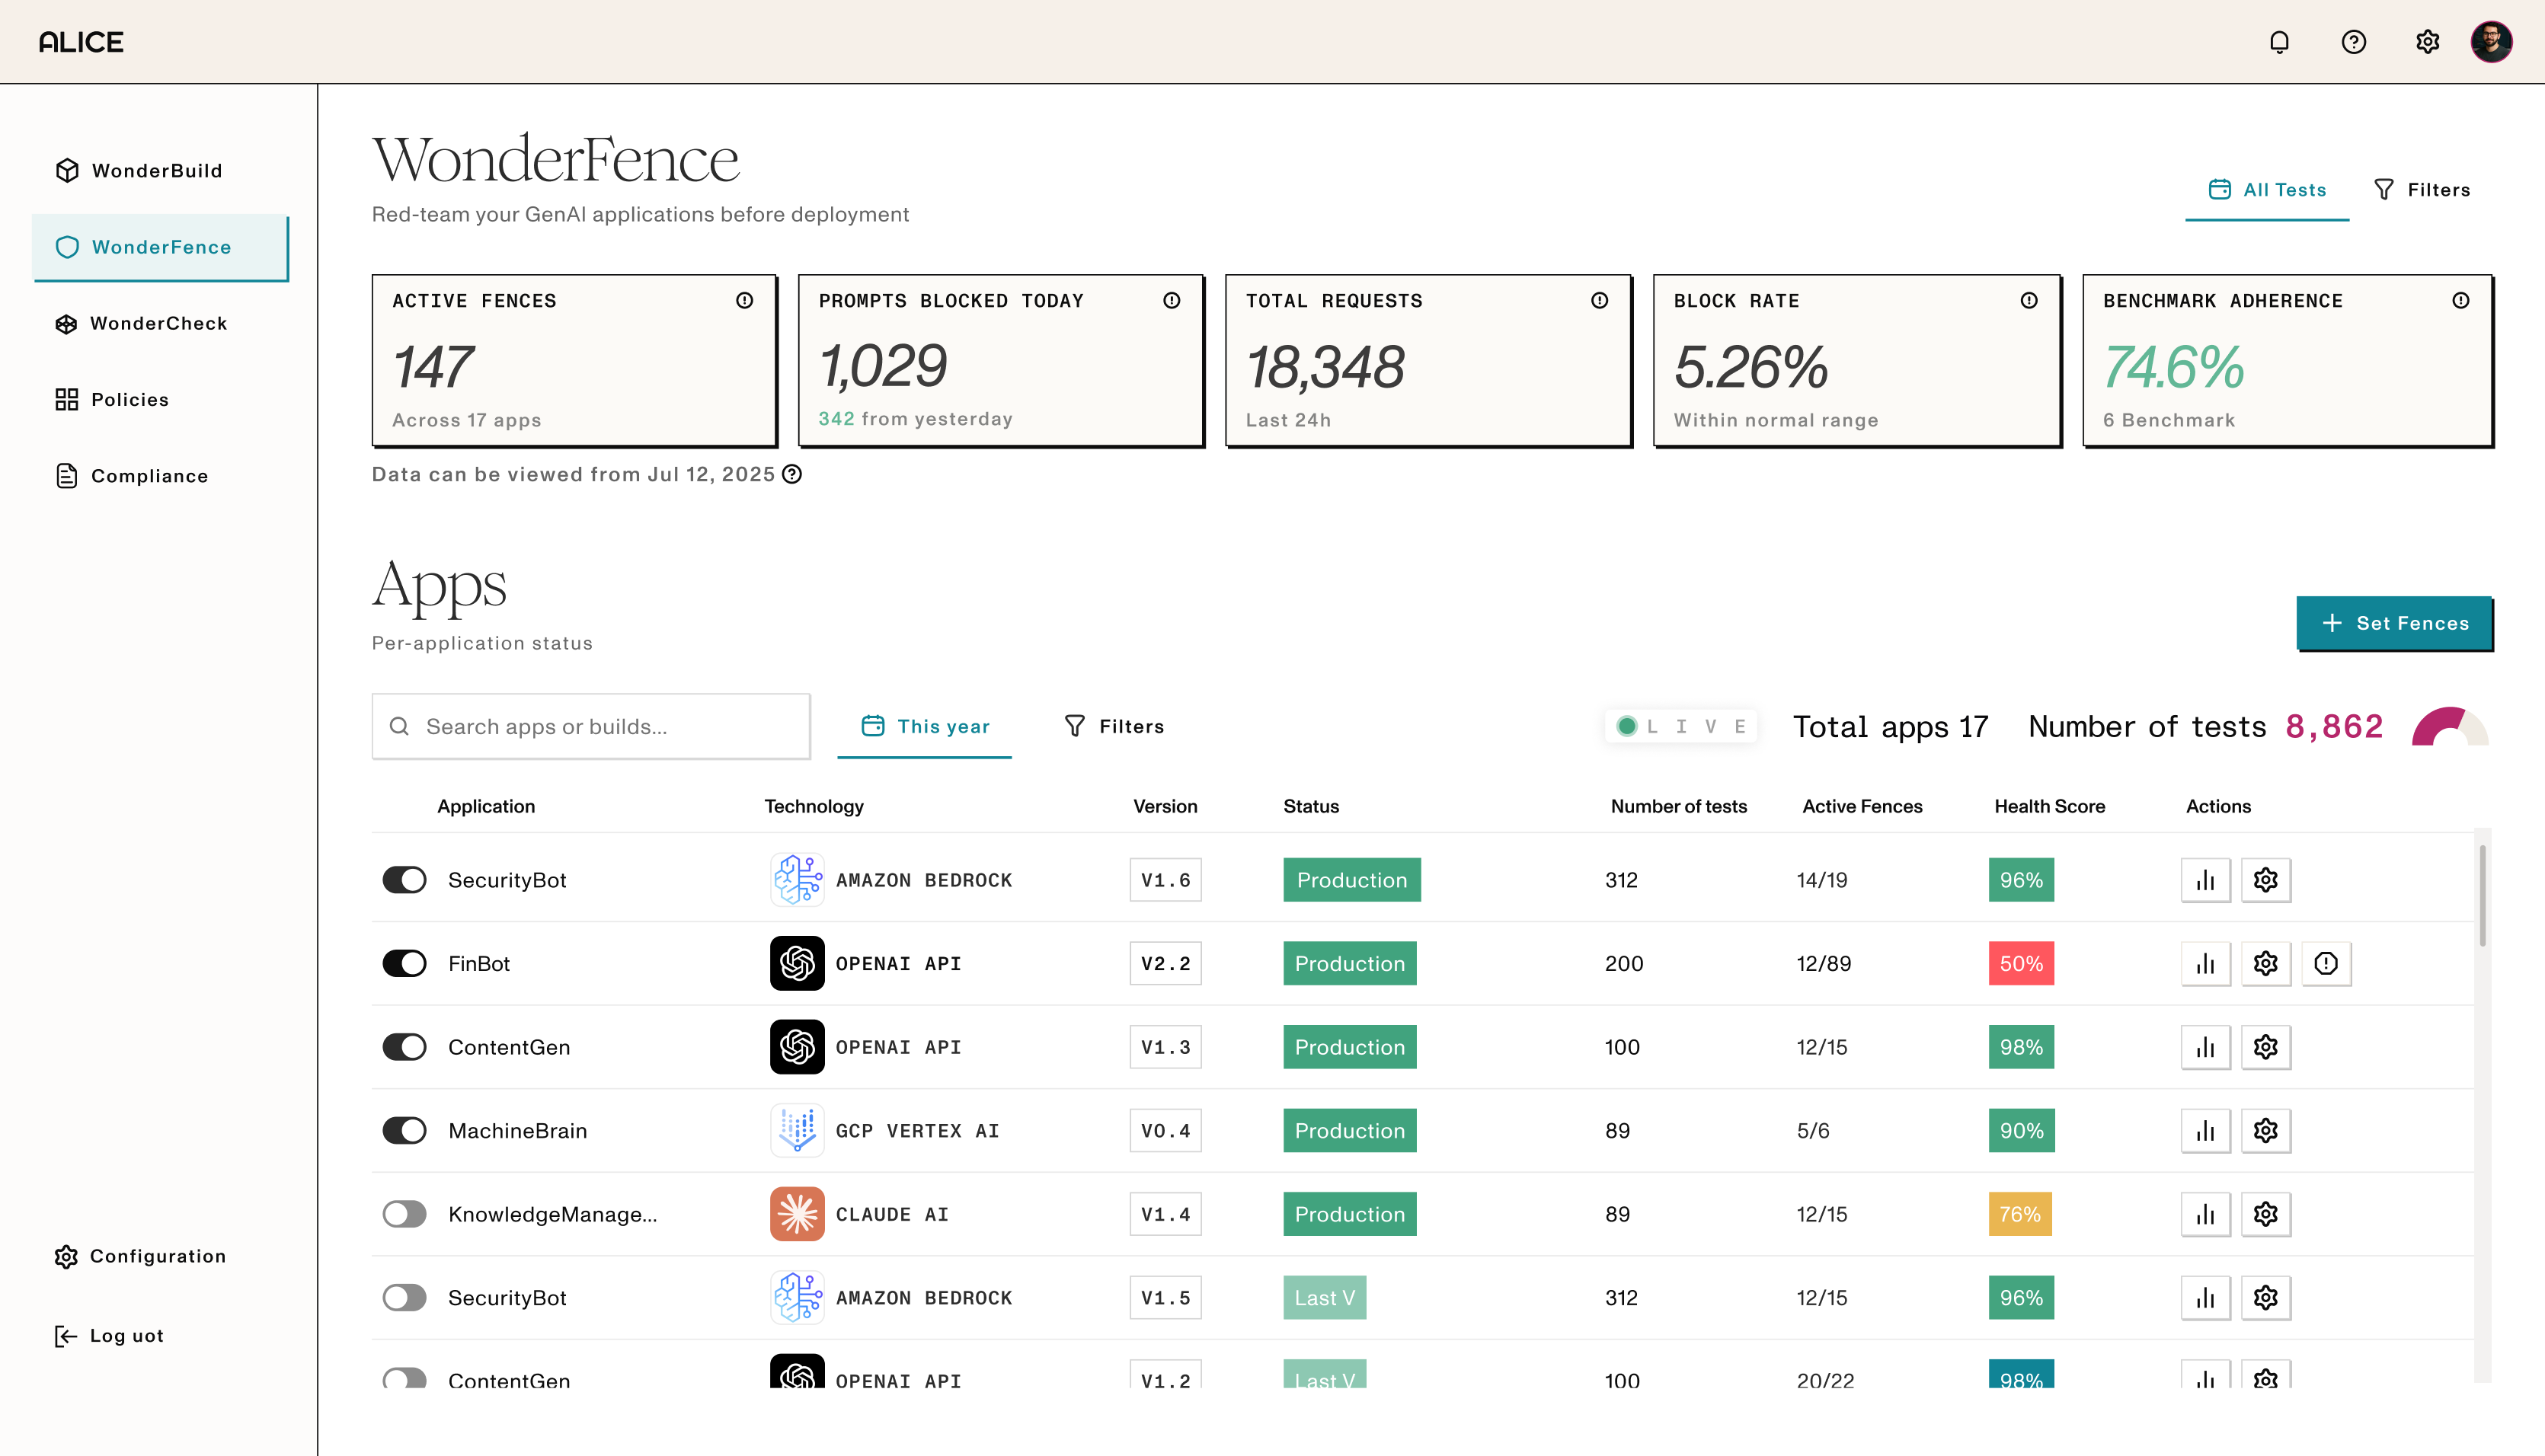2545x1456 pixels.
Task: Click the info icon on Active Fences card
Action: [x=744, y=300]
